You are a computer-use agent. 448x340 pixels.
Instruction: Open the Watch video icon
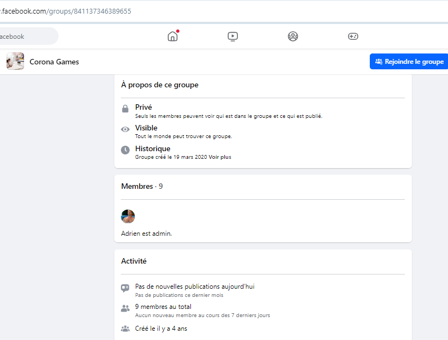(x=232, y=37)
